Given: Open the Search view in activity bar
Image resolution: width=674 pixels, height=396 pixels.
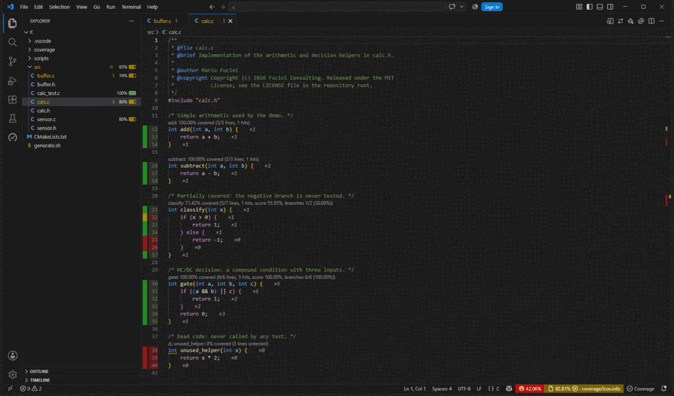Looking at the screenshot, I should click(12, 42).
